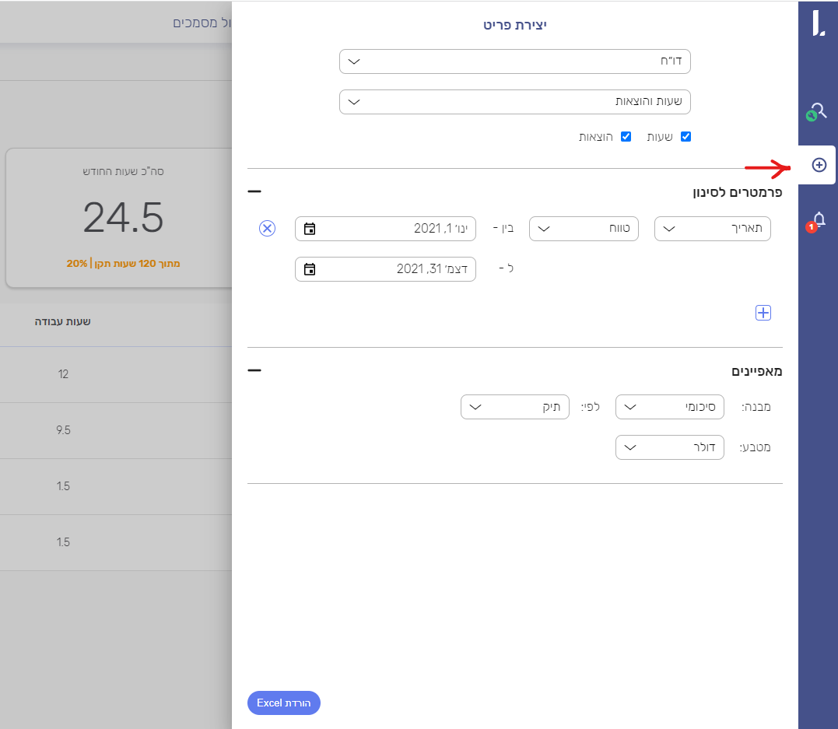This screenshot has height=729, width=838.
Task: Click the plus create-item sidebar icon
Action: click(818, 165)
